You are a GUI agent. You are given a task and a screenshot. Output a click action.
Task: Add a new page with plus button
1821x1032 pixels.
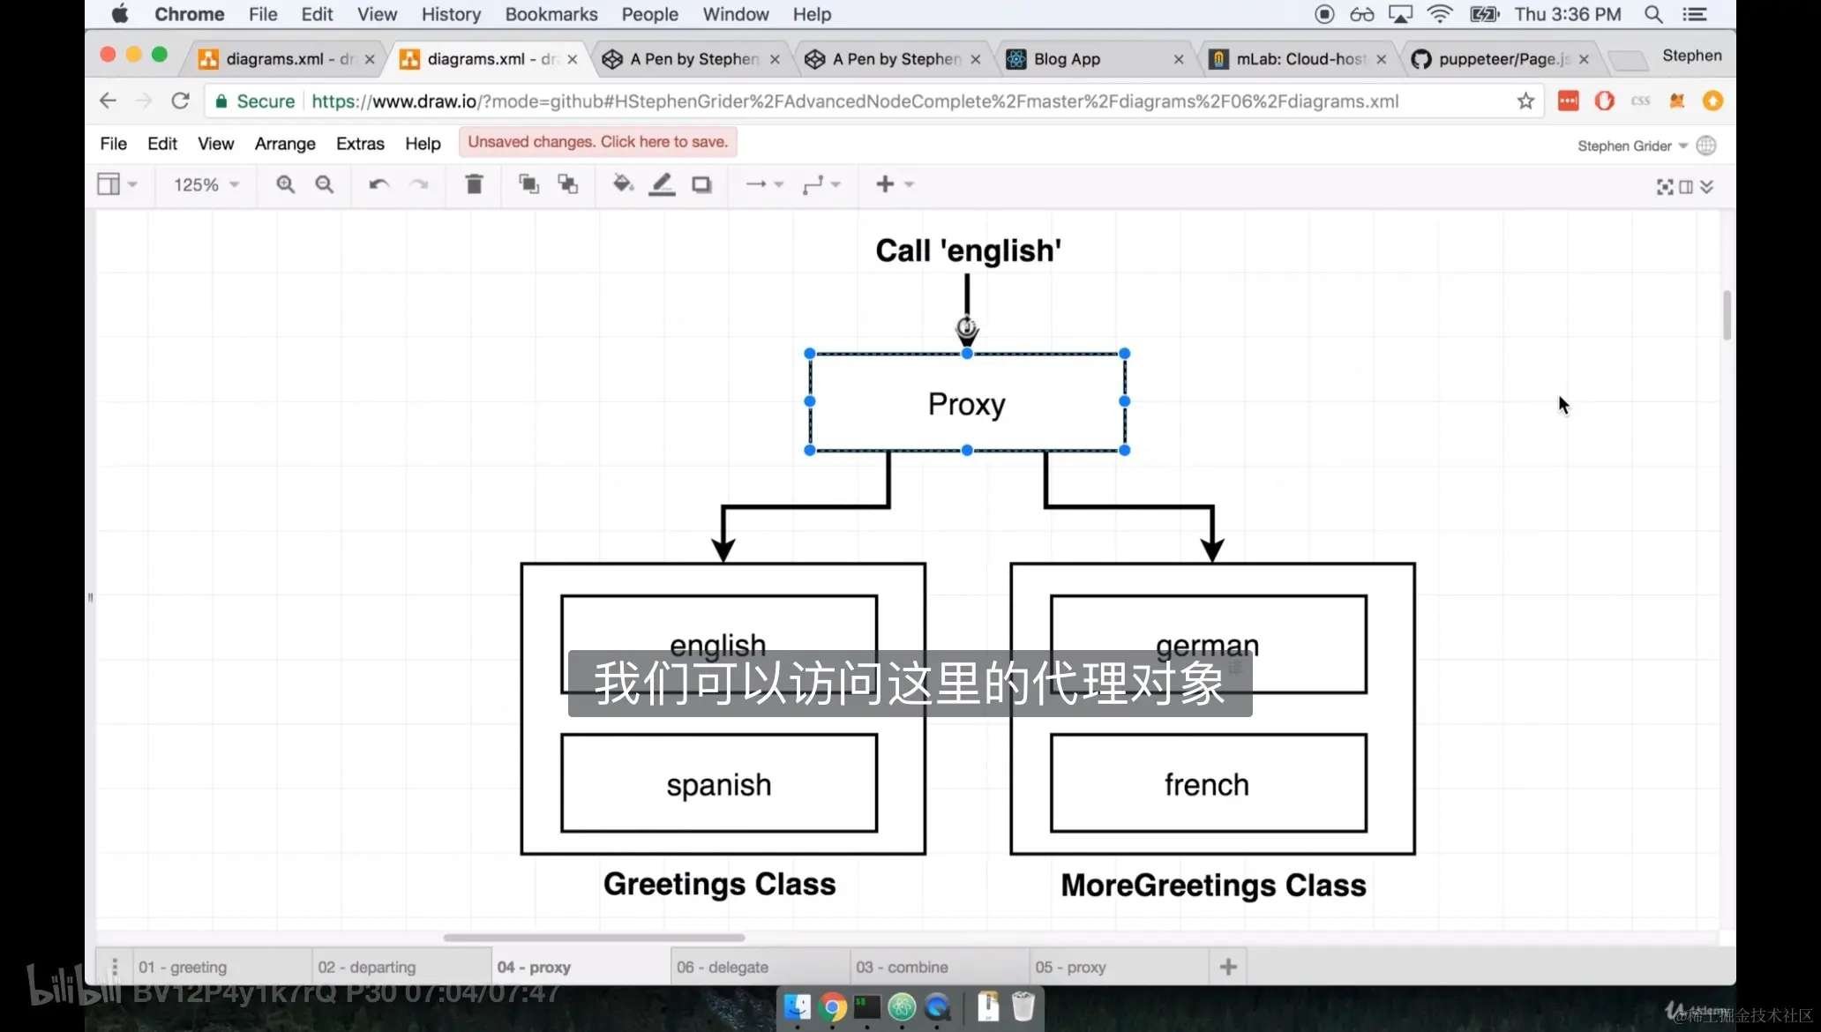tap(1227, 967)
